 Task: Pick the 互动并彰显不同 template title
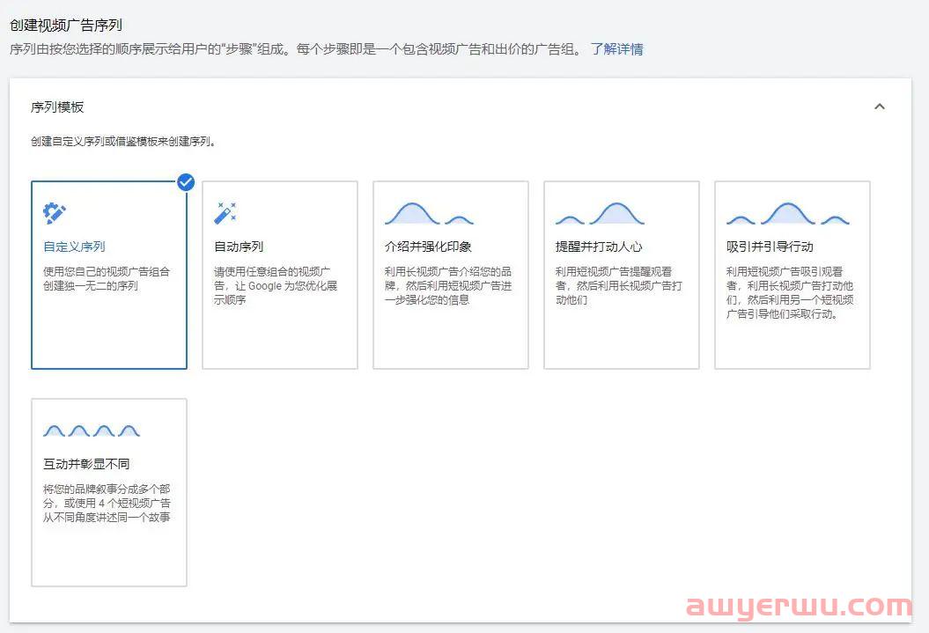(x=86, y=463)
